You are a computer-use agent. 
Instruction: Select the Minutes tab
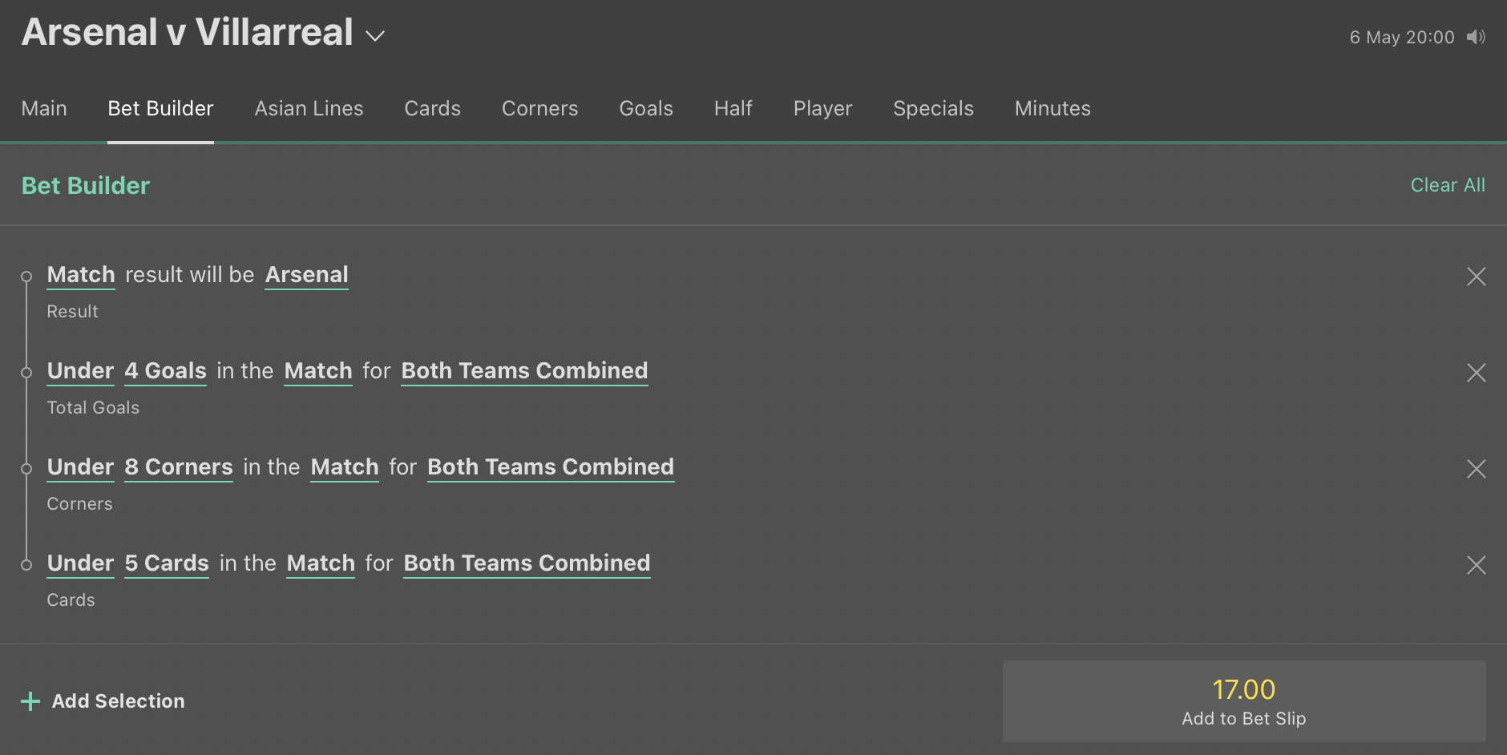1052,108
